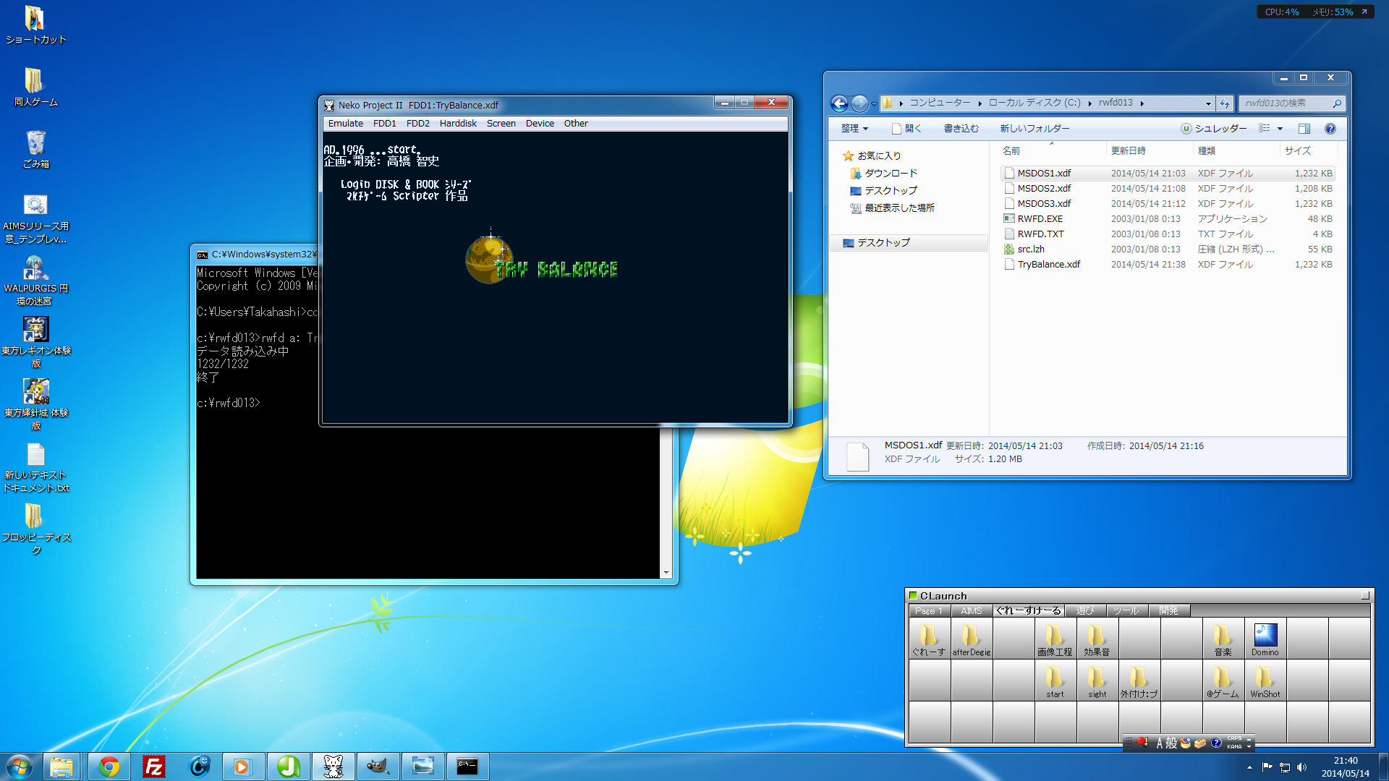The image size is (1389, 781).
Task: Expand the address bar history dropdown
Action: [x=1207, y=103]
